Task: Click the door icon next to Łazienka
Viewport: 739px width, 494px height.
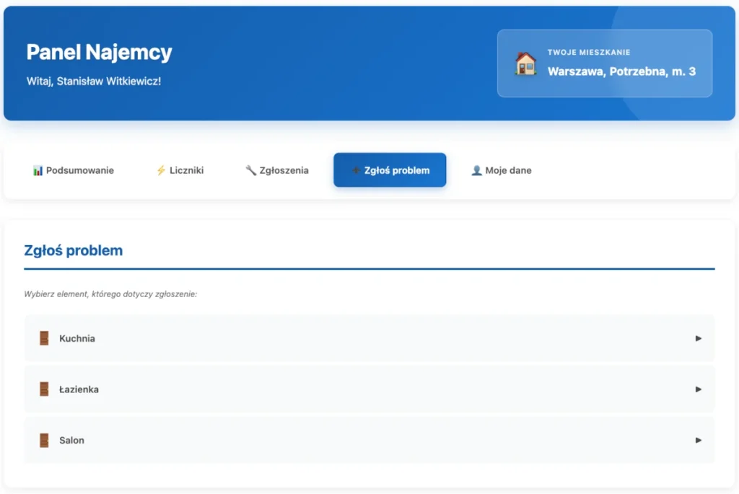Action: [44, 389]
